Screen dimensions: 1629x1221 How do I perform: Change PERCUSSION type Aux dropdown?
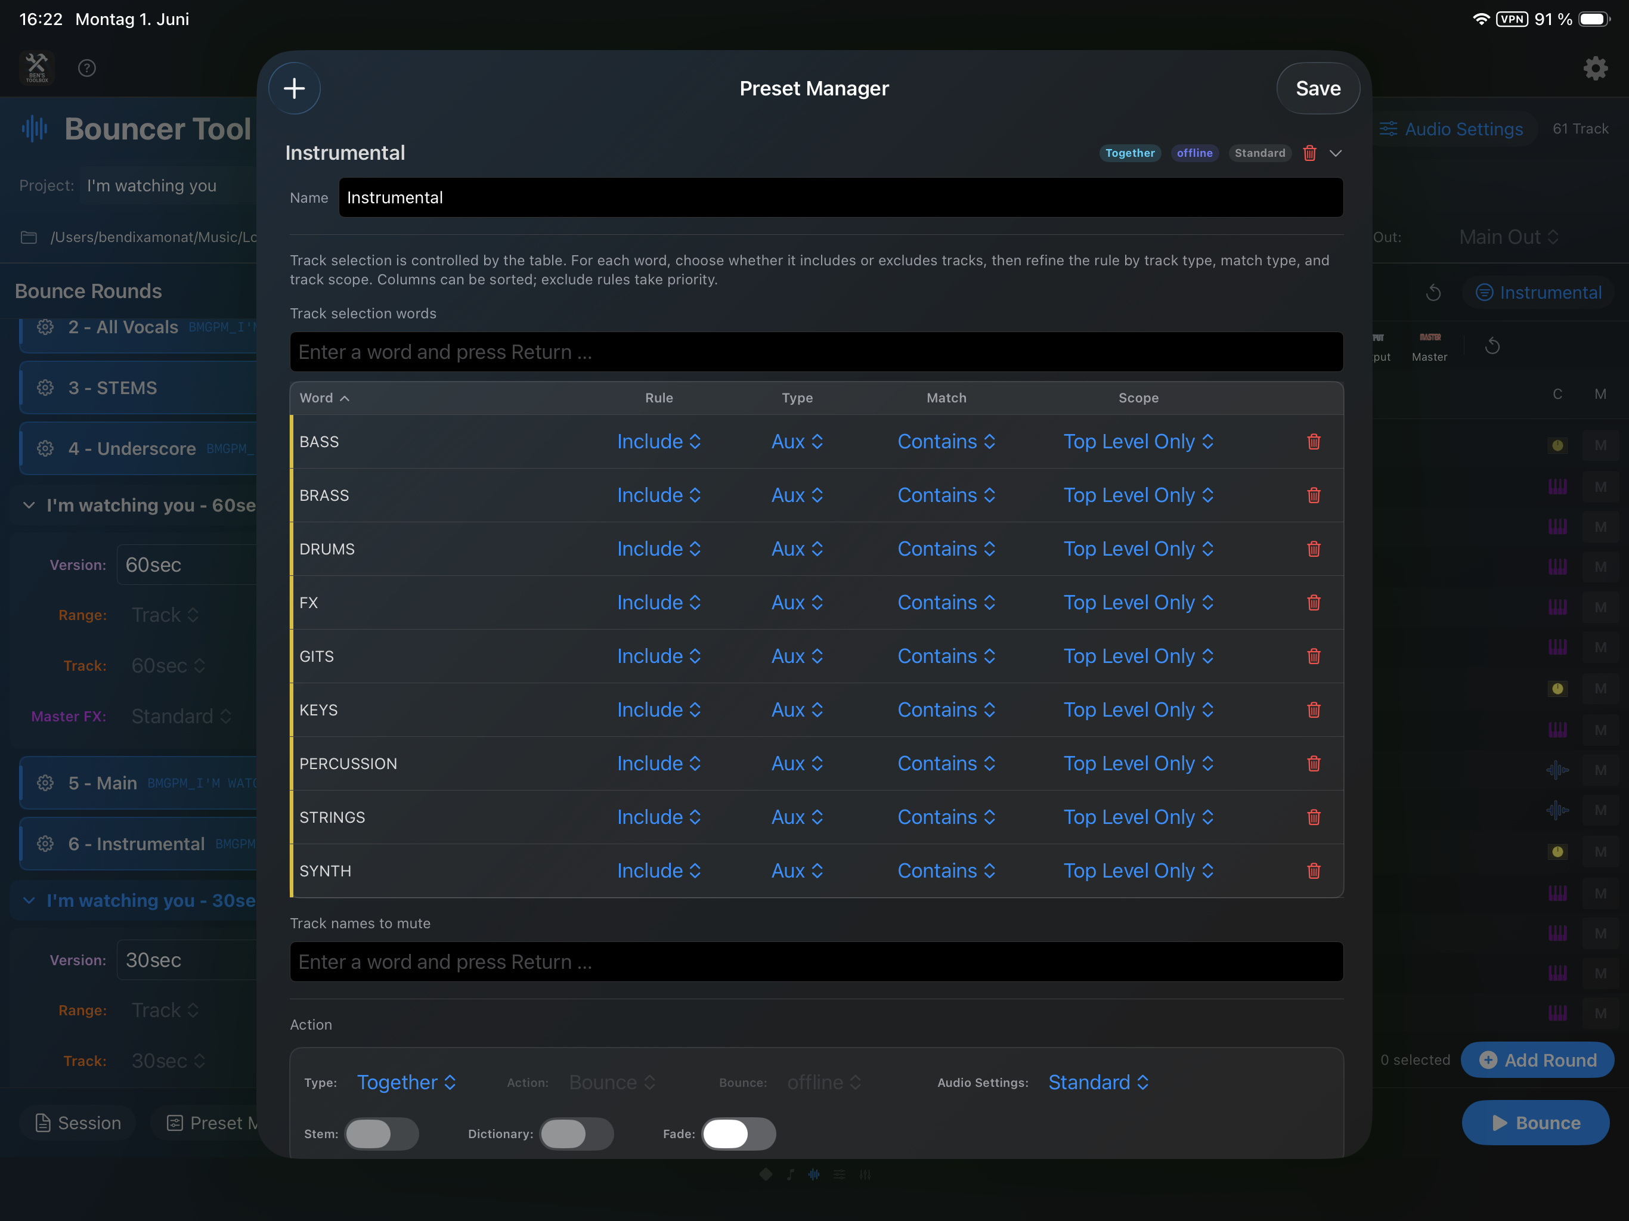click(x=797, y=764)
